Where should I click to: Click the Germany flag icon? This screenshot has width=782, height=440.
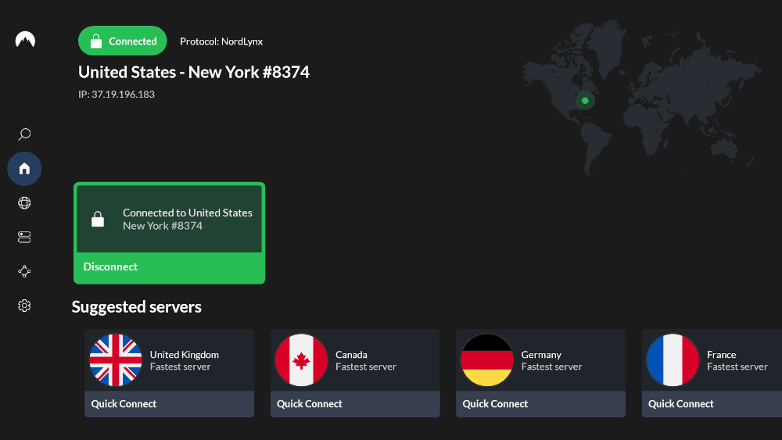point(486,360)
